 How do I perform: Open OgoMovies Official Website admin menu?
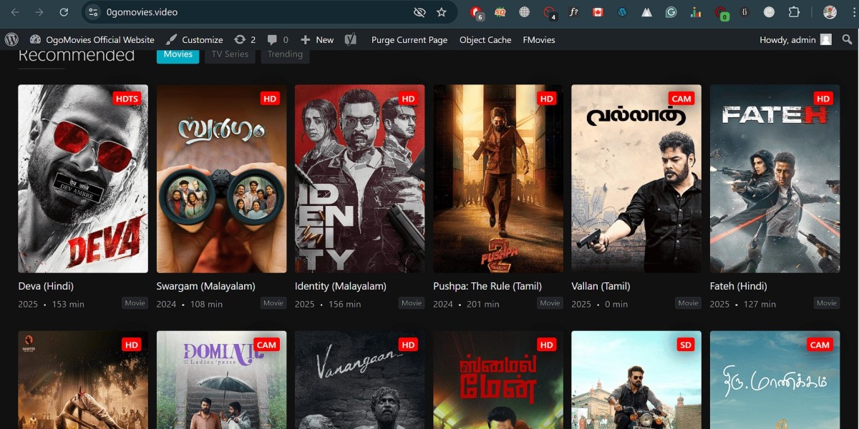pos(92,40)
